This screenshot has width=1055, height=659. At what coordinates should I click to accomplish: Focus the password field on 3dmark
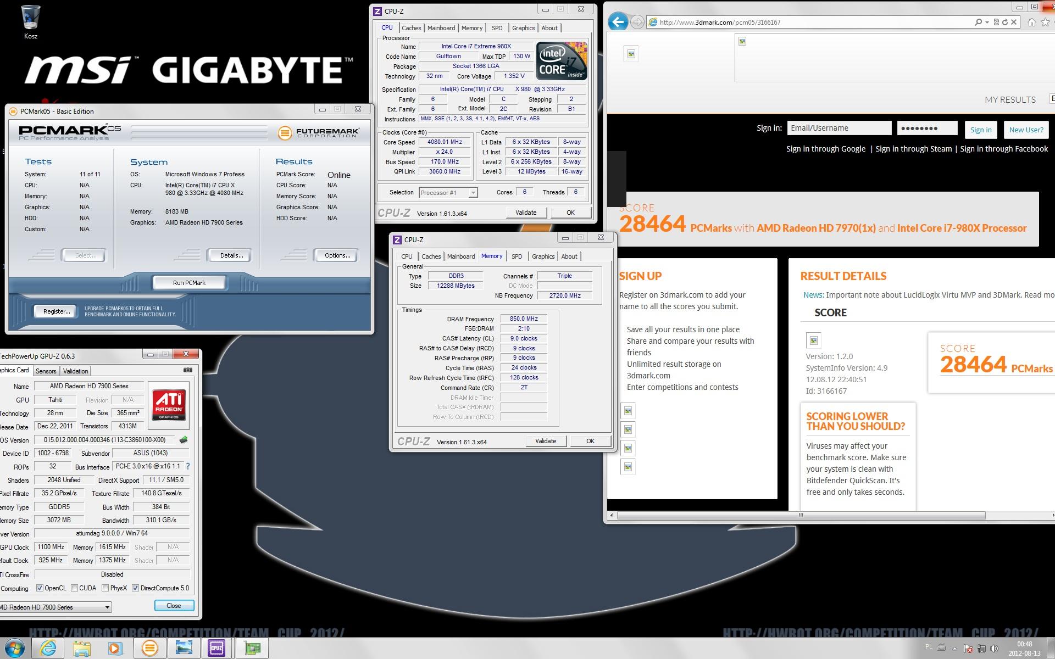click(928, 128)
